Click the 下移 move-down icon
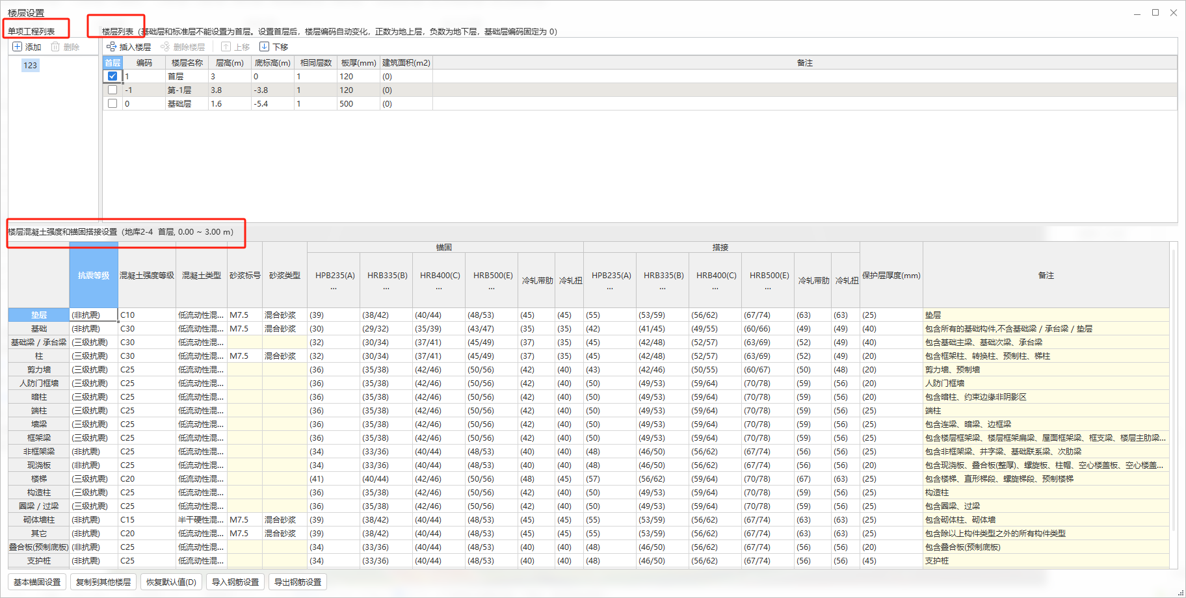Screen dimensions: 1186x598 click(264, 47)
